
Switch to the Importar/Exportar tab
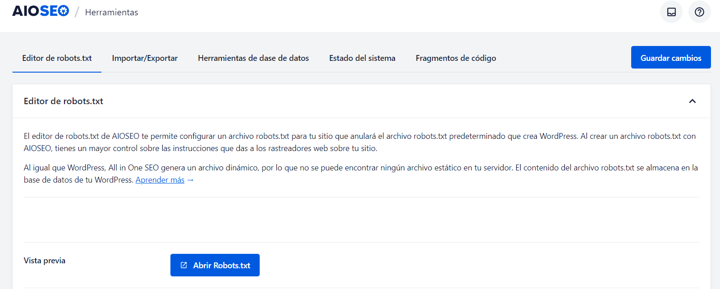145,58
